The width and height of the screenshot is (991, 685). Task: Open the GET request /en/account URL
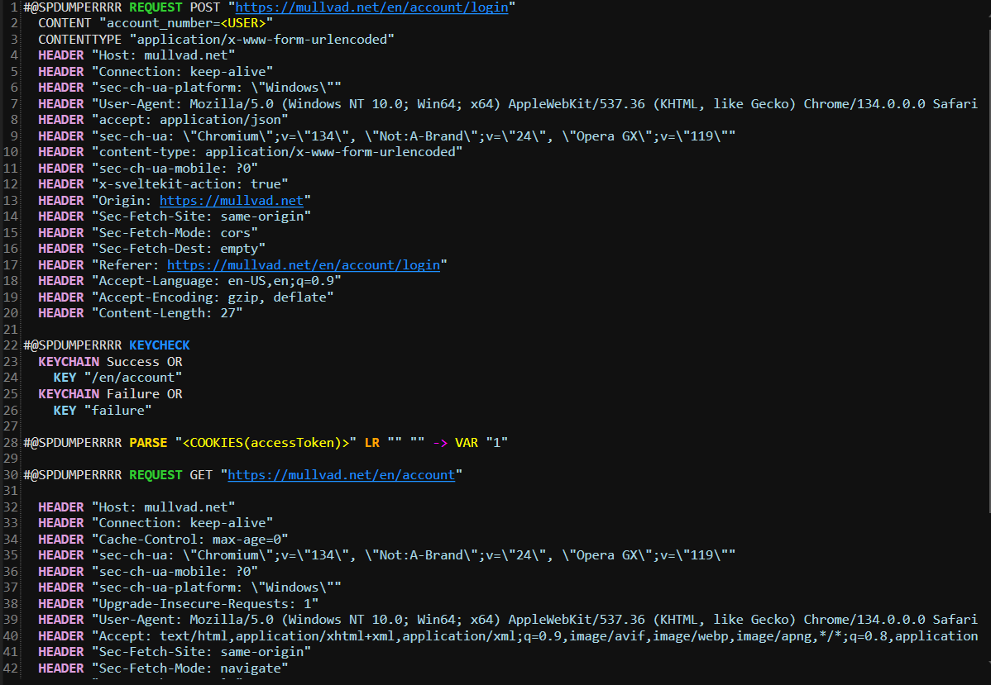tap(341, 475)
